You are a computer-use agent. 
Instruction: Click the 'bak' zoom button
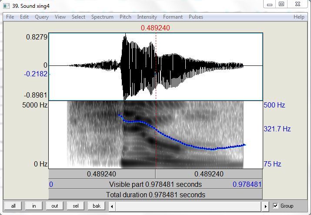click(x=97, y=206)
